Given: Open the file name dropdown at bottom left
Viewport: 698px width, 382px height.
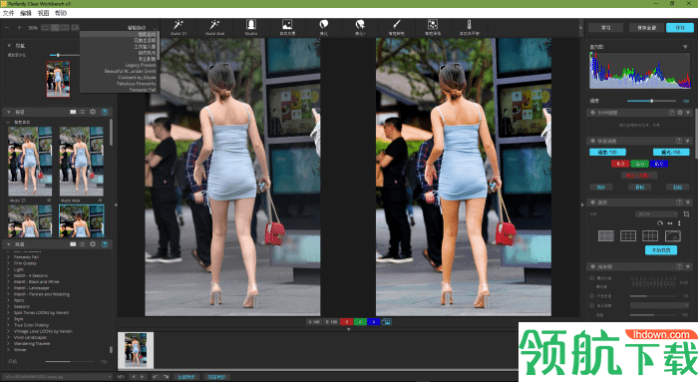Looking at the screenshot, I should click(x=58, y=377).
